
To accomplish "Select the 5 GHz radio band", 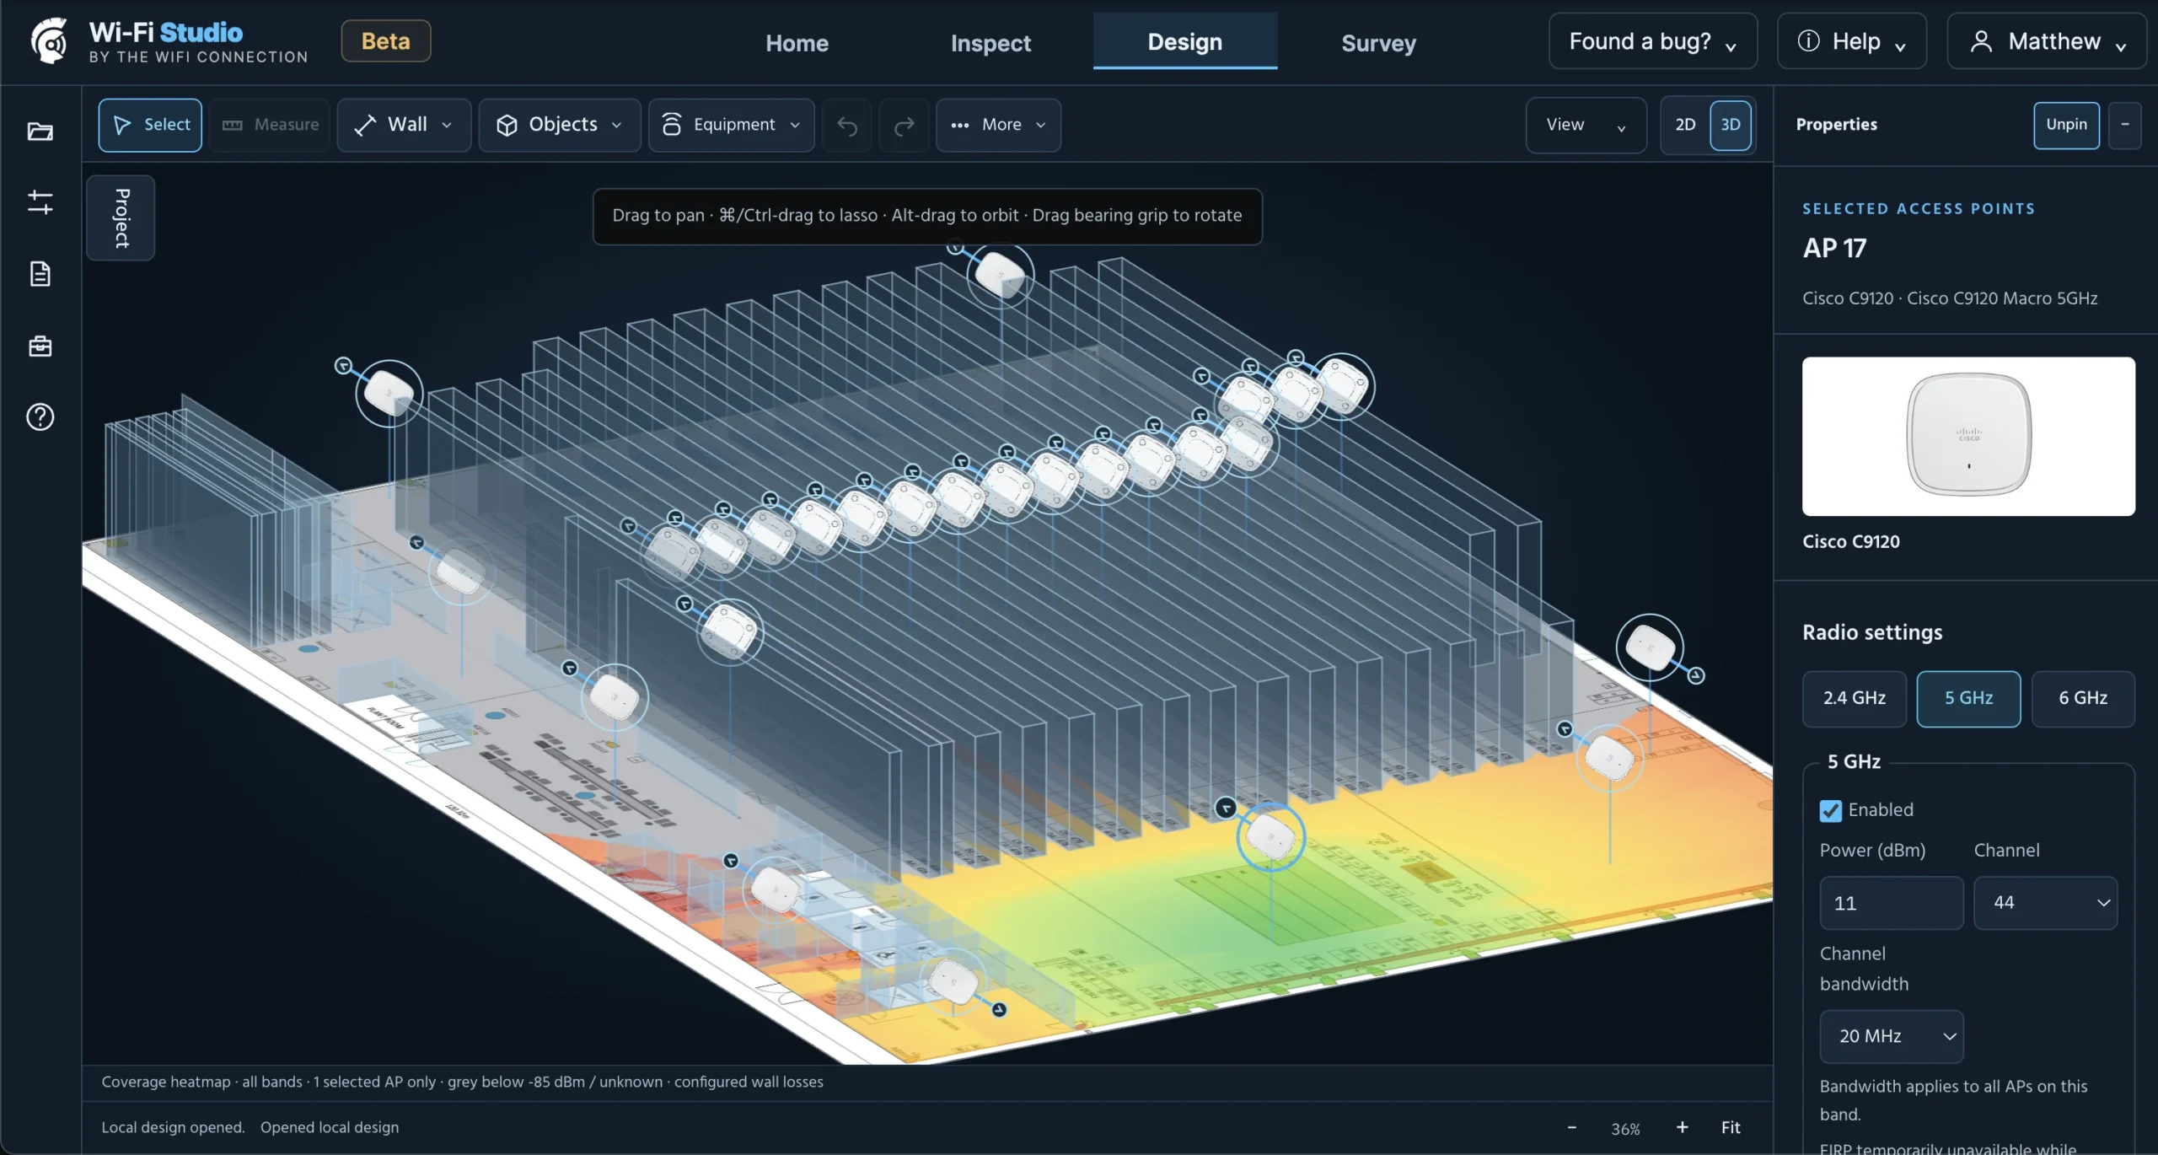I will (x=1968, y=698).
